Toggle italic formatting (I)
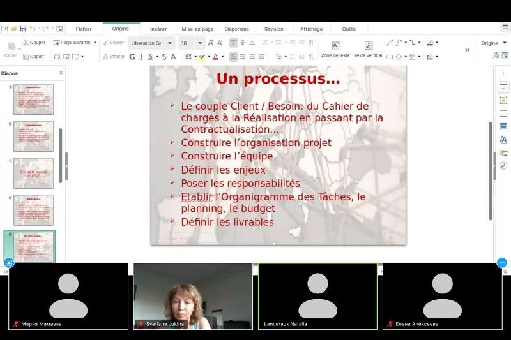Screen dimensions: 511x340 141,57
